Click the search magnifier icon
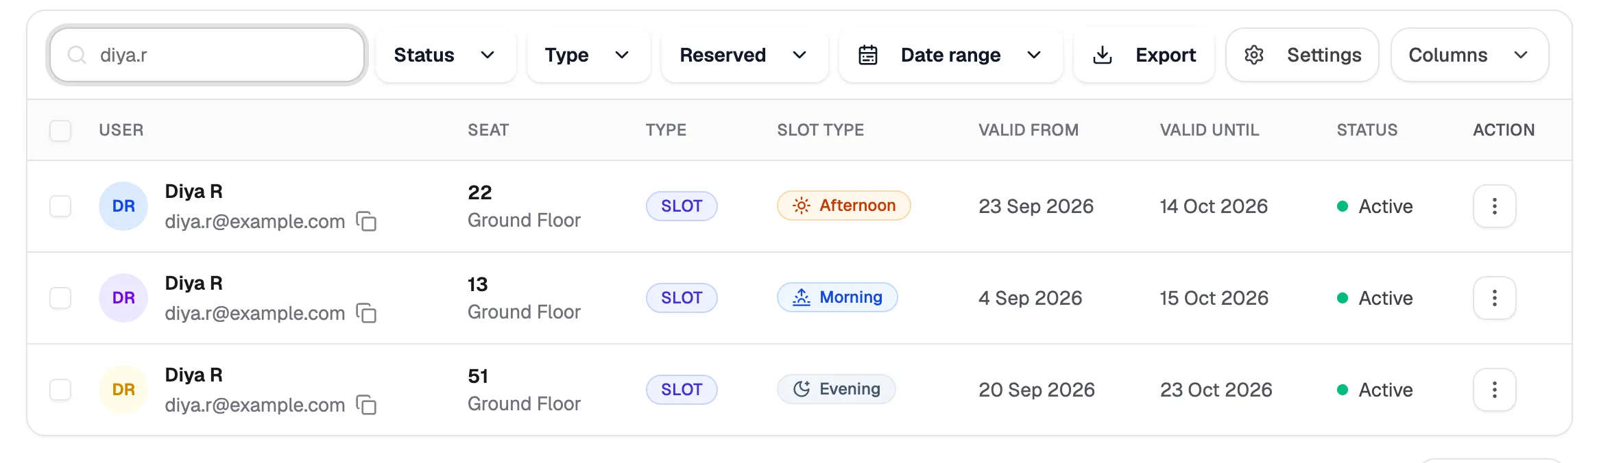Image resolution: width=1599 pixels, height=463 pixels. [77, 55]
